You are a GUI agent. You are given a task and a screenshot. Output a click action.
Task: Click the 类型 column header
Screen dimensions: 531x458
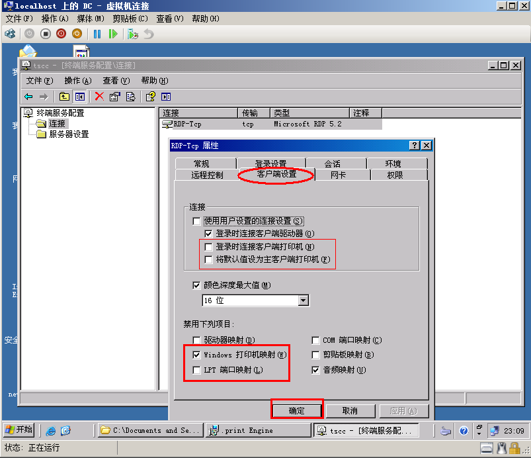pos(309,113)
